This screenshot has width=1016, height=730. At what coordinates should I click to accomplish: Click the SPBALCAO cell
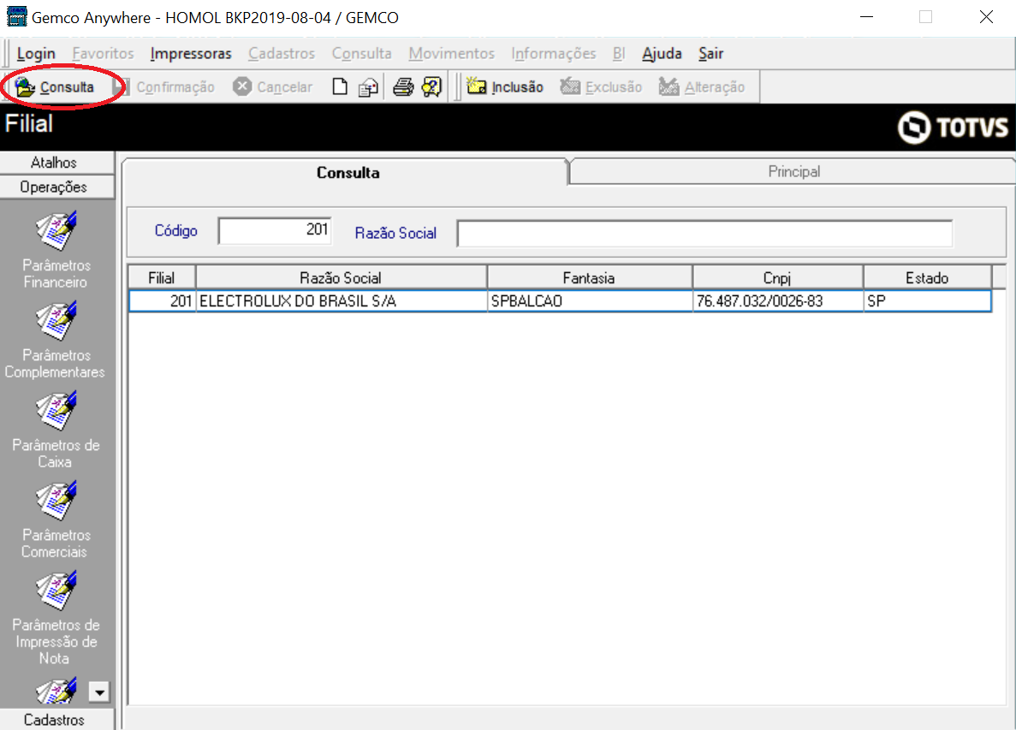[x=589, y=301]
